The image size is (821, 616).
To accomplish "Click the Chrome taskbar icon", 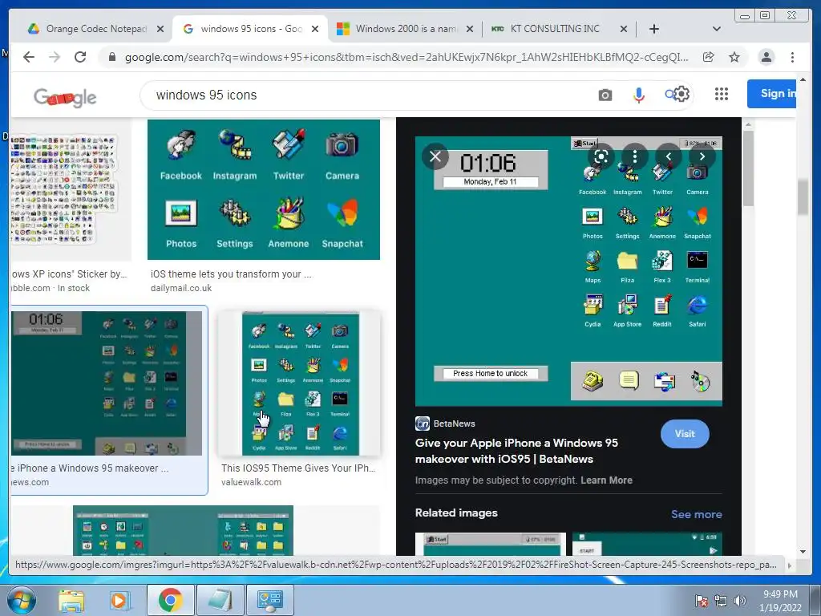I will coord(170,600).
